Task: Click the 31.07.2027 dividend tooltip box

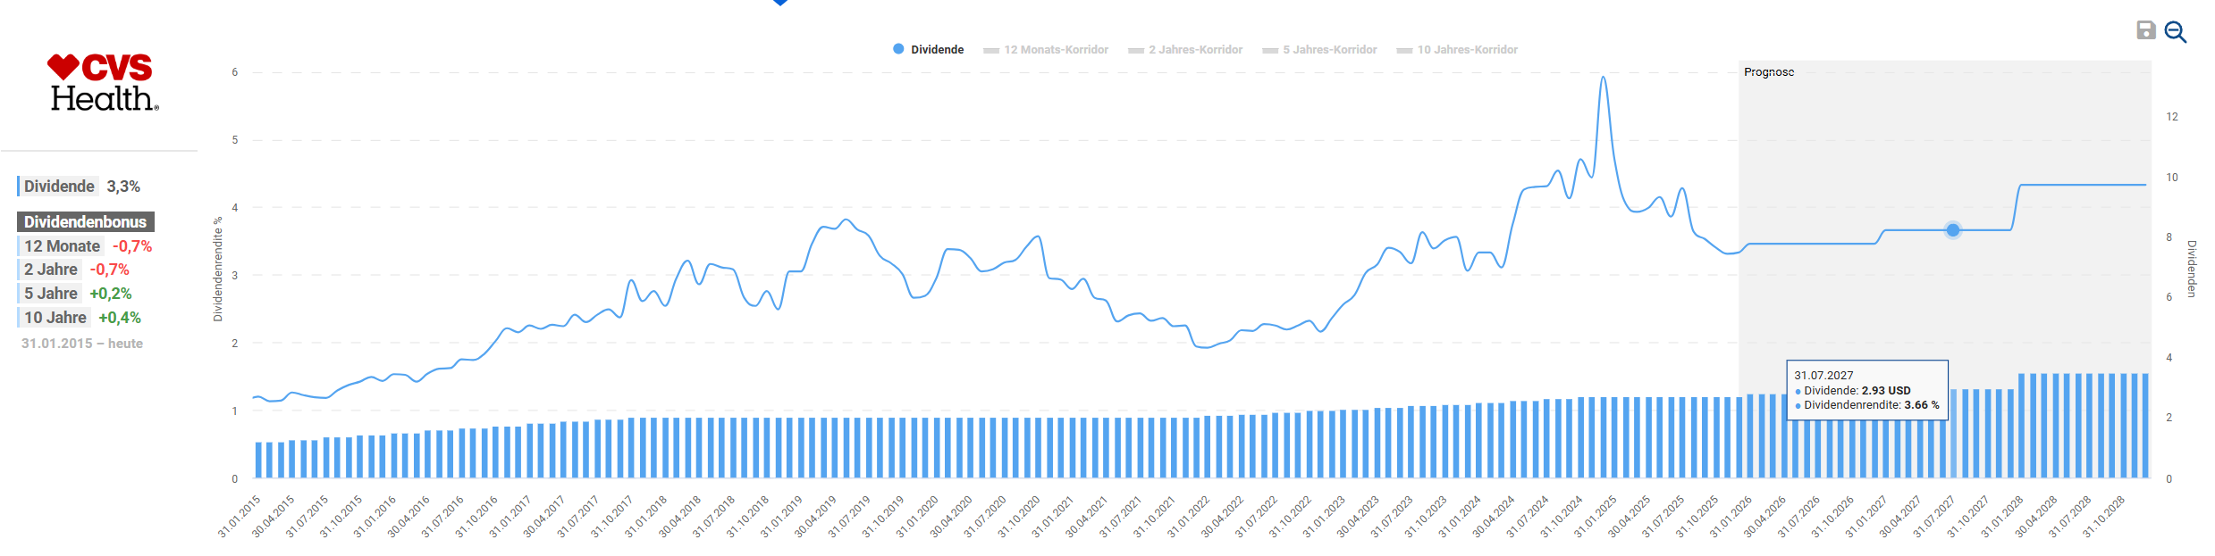Action: (1866, 390)
